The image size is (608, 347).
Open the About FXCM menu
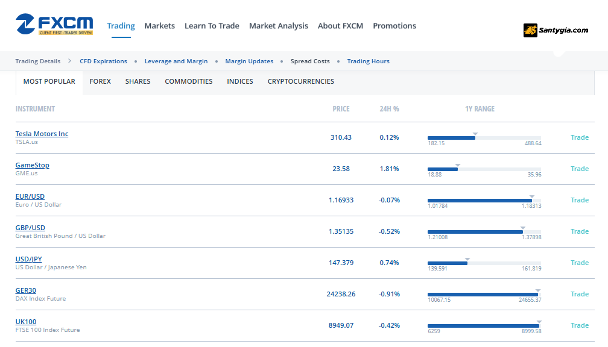tap(340, 26)
